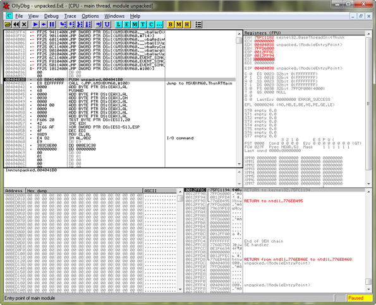Click the Step over toolbar icon
This screenshot has height=305, width=376.
(x=71, y=25)
